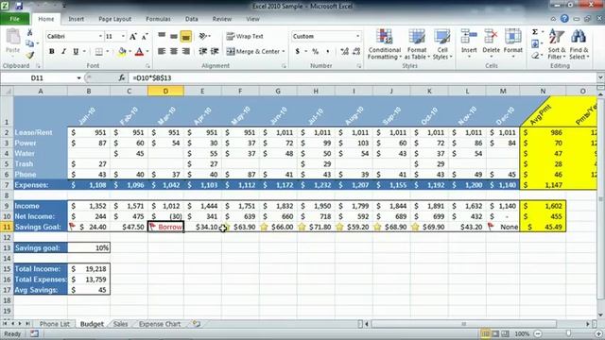The image size is (605, 340).
Task: Decrease font size with Shrink Font icon
Action: [x=145, y=37]
